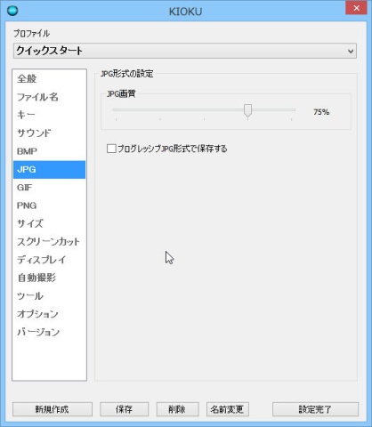Open the ファイル名 settings page

(49, 97)
